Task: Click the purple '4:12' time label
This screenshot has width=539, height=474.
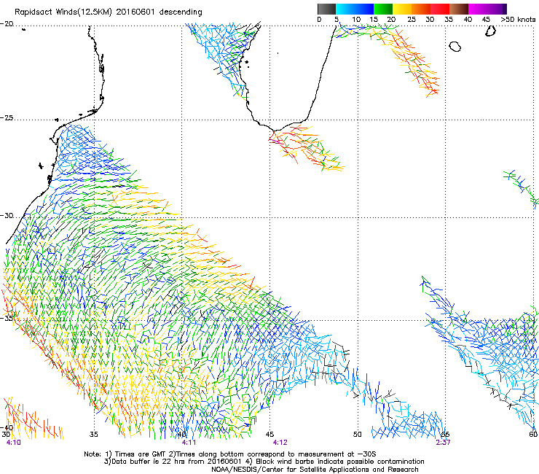Action: [x=280, y=442]
